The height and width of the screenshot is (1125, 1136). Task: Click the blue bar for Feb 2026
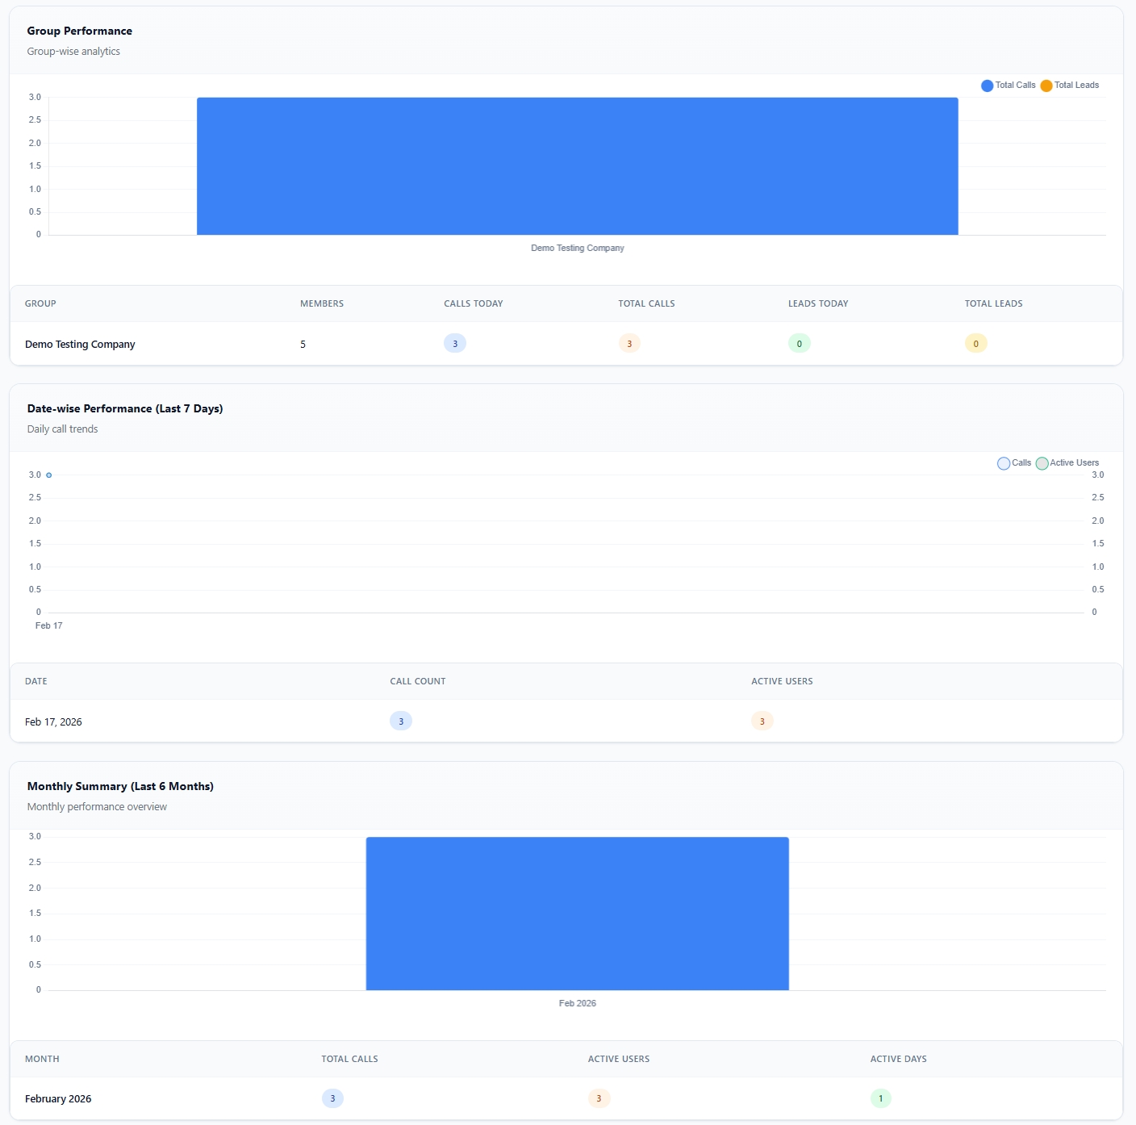(577, 912)
